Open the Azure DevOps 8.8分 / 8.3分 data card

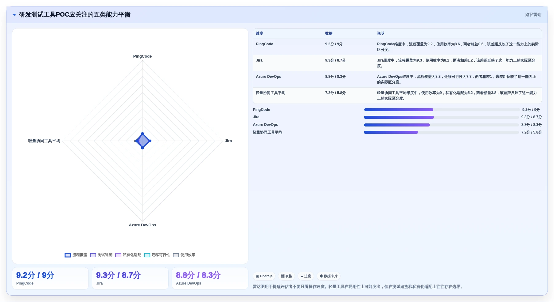click(210, 278)
